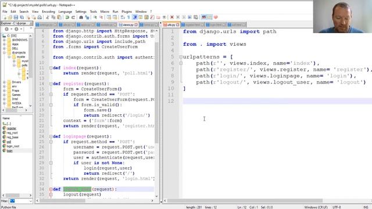
Task: Open the Language menu
Action: 65,12
